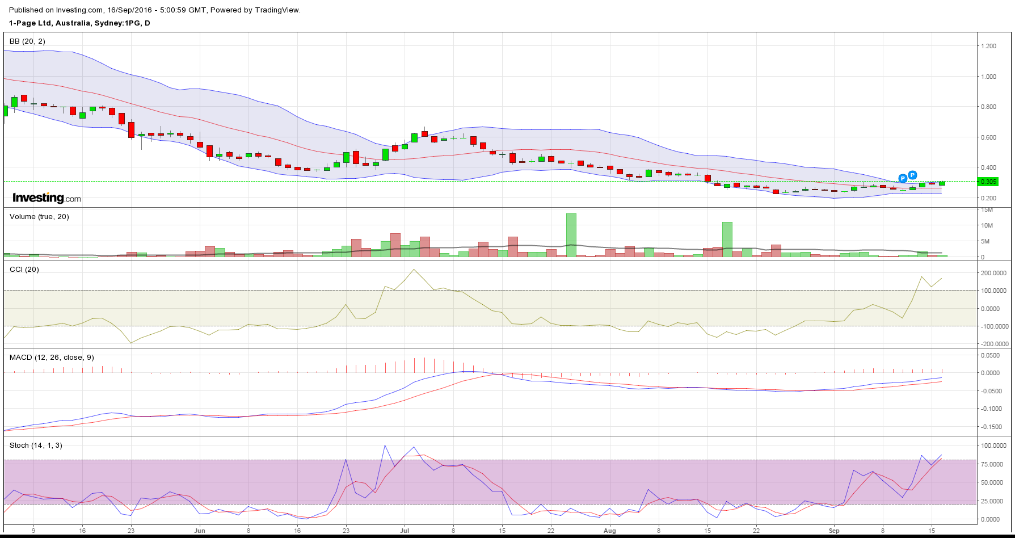Click the Aug label on time axis

coord(609,531)
